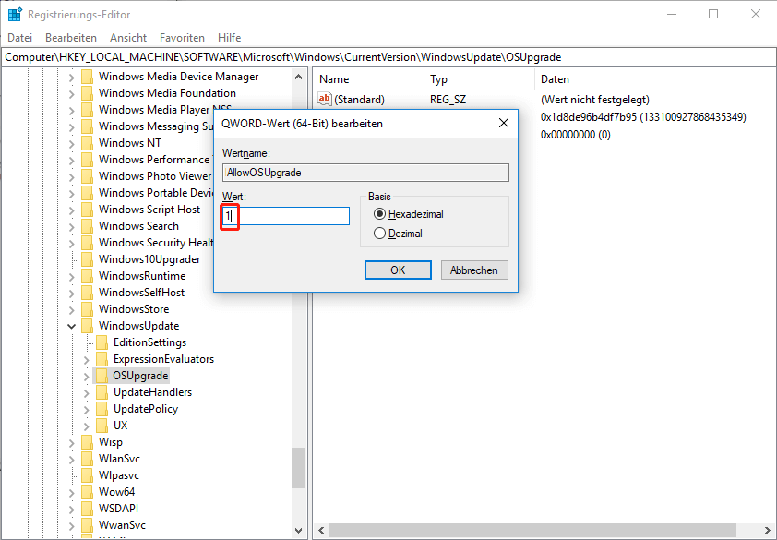
Task: Cancel the dialog with Abbrechen
Action: point(474,270)
